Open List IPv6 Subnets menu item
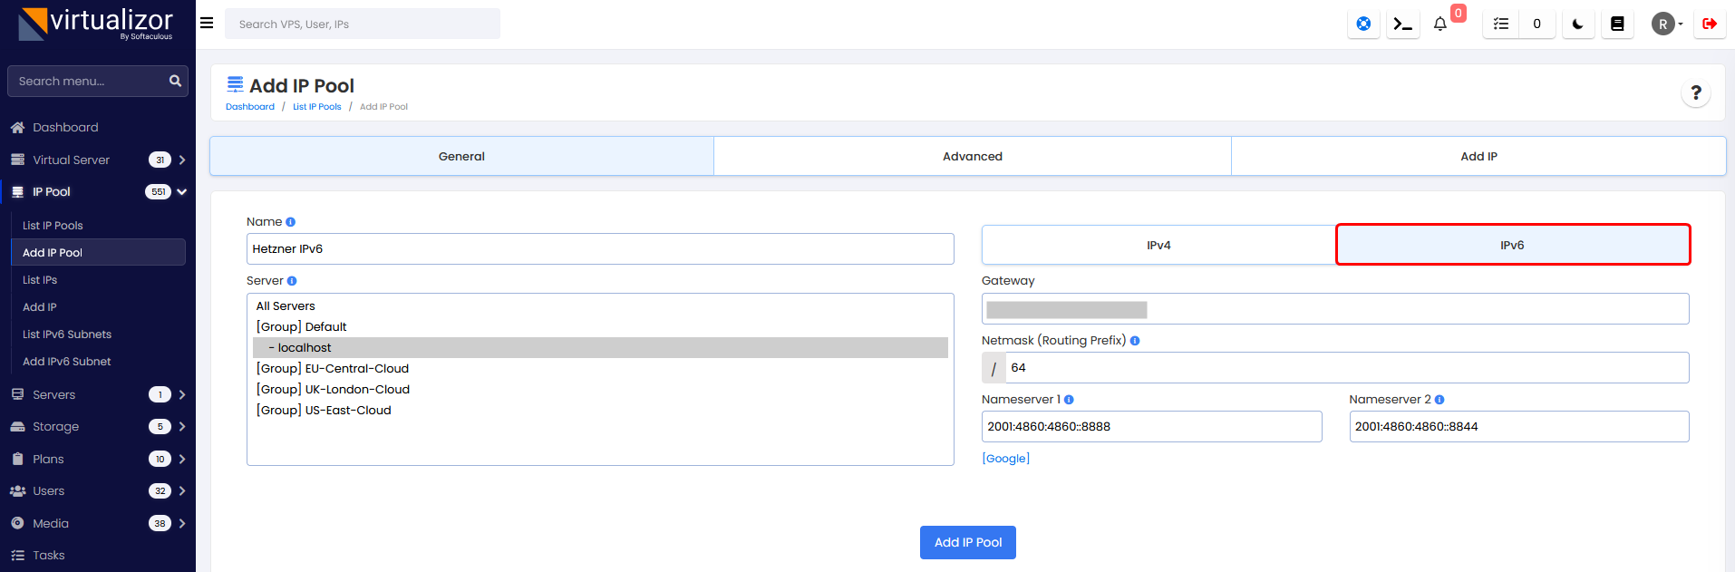 [67, 334]
